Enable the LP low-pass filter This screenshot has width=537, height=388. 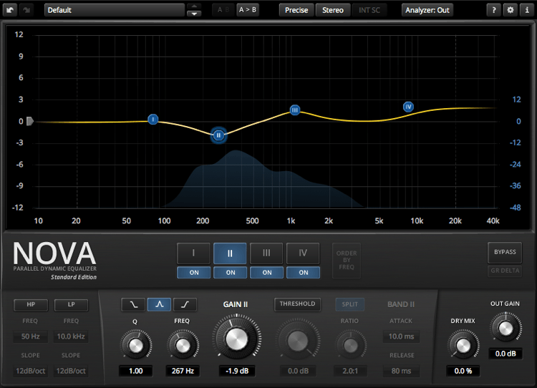click(x=71, y=305)
